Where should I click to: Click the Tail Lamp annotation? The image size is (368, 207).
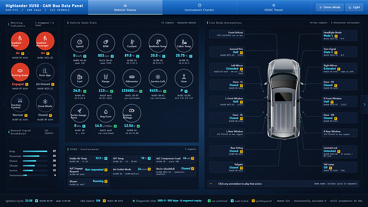(340, 168)
